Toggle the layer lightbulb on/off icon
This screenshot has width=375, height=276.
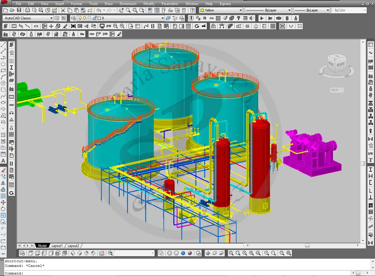tap(80, 18)
